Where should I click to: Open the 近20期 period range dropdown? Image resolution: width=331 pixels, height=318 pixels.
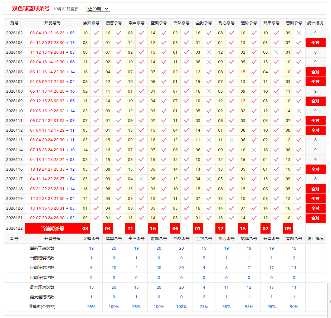(x=98, y=9)
